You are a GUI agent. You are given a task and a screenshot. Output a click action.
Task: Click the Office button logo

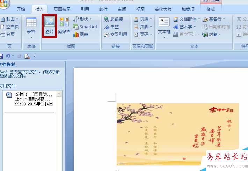point(4,4)
